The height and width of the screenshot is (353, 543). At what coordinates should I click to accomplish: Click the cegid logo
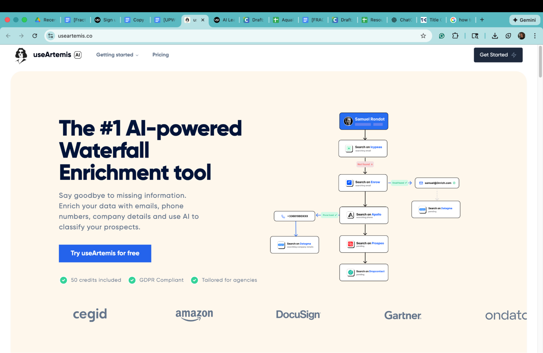pos(90,315)
